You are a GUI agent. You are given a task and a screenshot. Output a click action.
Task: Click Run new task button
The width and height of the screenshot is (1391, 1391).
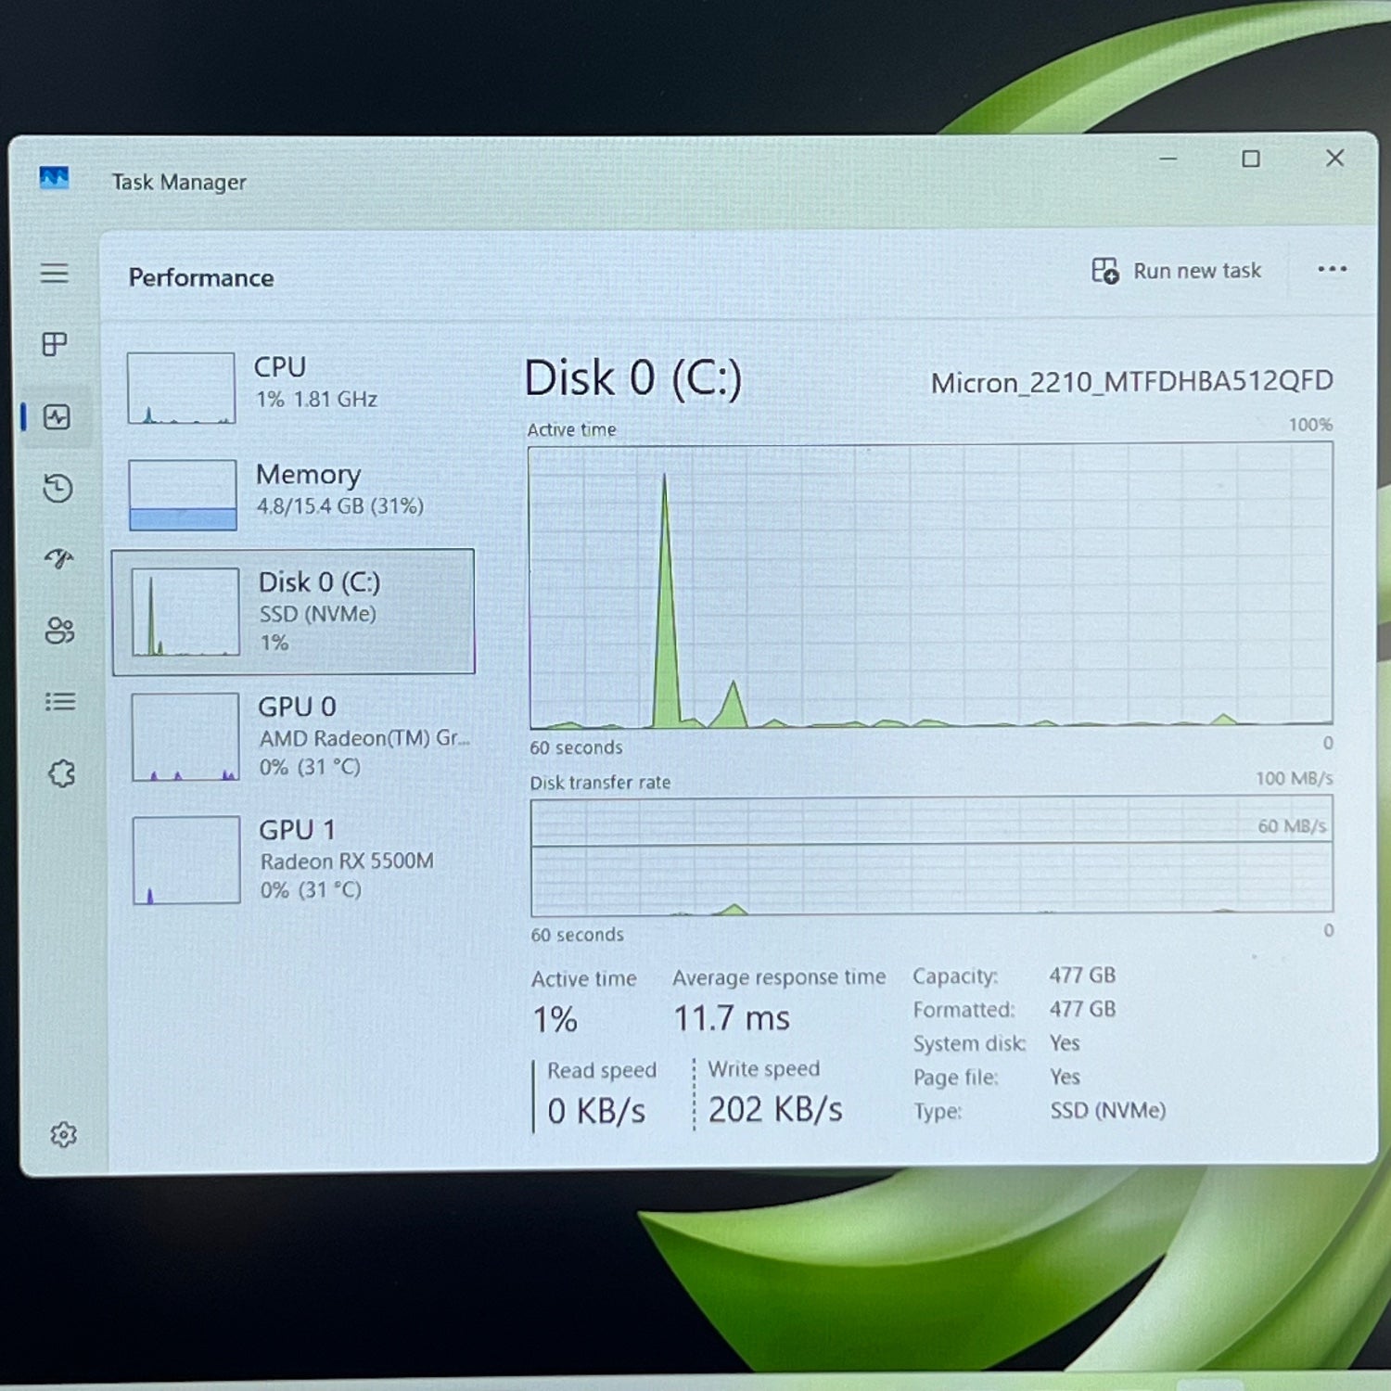(x=1176, y=271)
